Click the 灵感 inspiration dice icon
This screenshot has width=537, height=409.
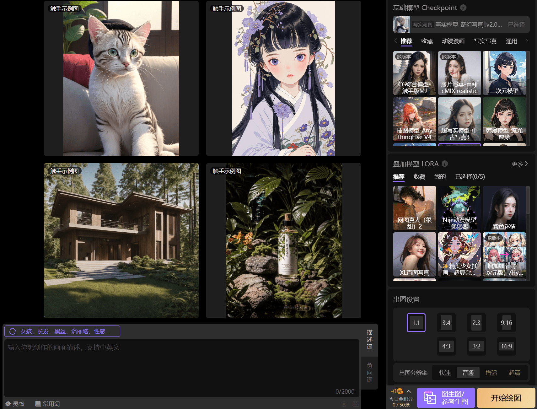[8, 404]
